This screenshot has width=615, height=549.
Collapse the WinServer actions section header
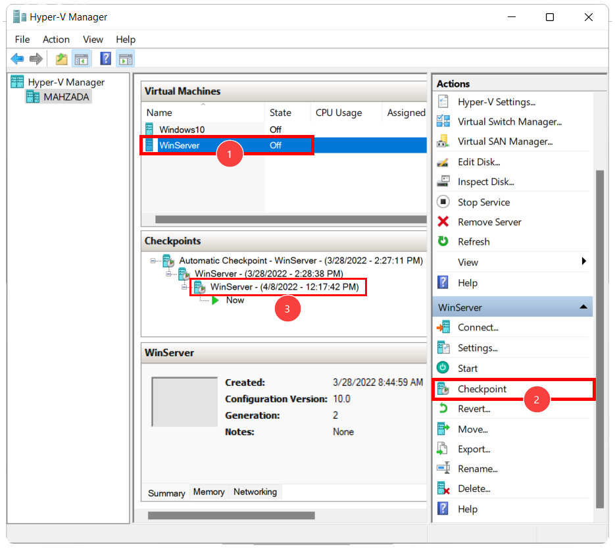583,307
